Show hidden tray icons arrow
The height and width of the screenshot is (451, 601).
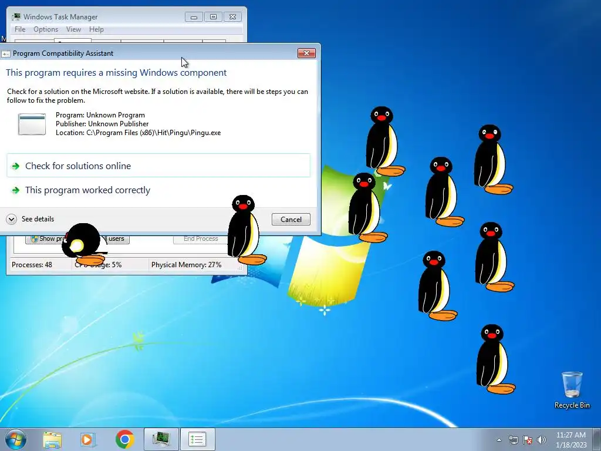[x=499, y=440]
